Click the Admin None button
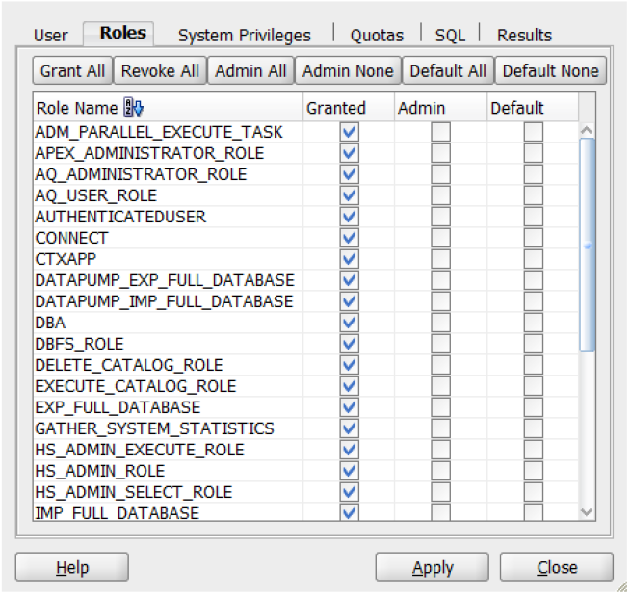 point(348,71)
